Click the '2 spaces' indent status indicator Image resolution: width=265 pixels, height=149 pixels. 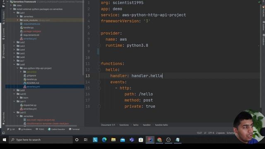coord(220,133)
